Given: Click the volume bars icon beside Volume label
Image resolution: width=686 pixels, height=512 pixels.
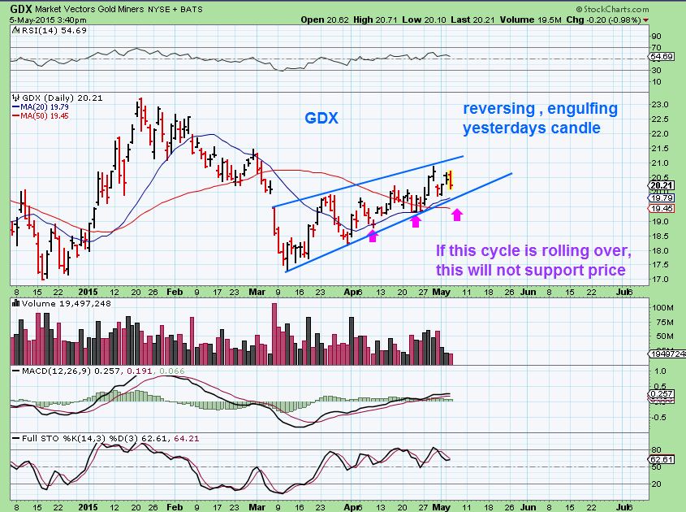Looking at the screenshot, I should click(16, 303).
